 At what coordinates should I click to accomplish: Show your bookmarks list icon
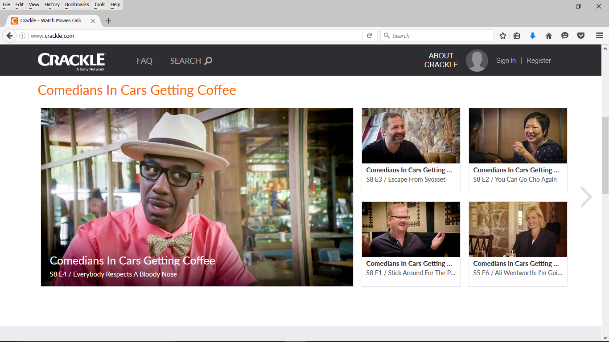[517, 36]
